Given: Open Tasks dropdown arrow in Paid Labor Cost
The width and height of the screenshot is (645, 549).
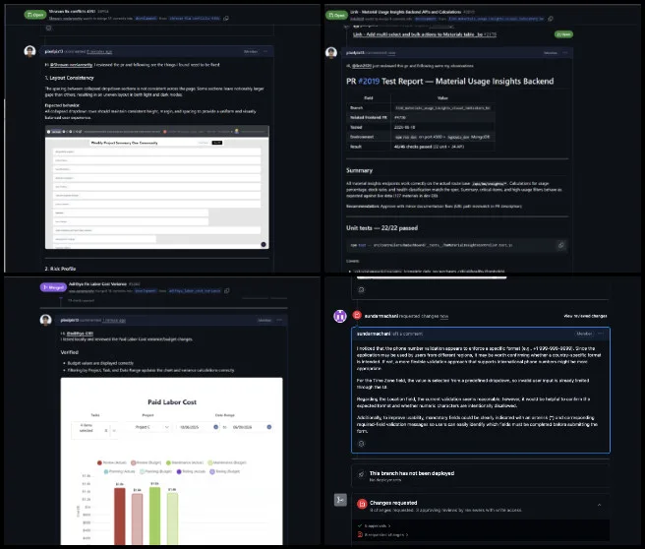Looking at the screenshot, I should (x=114, y=431).
